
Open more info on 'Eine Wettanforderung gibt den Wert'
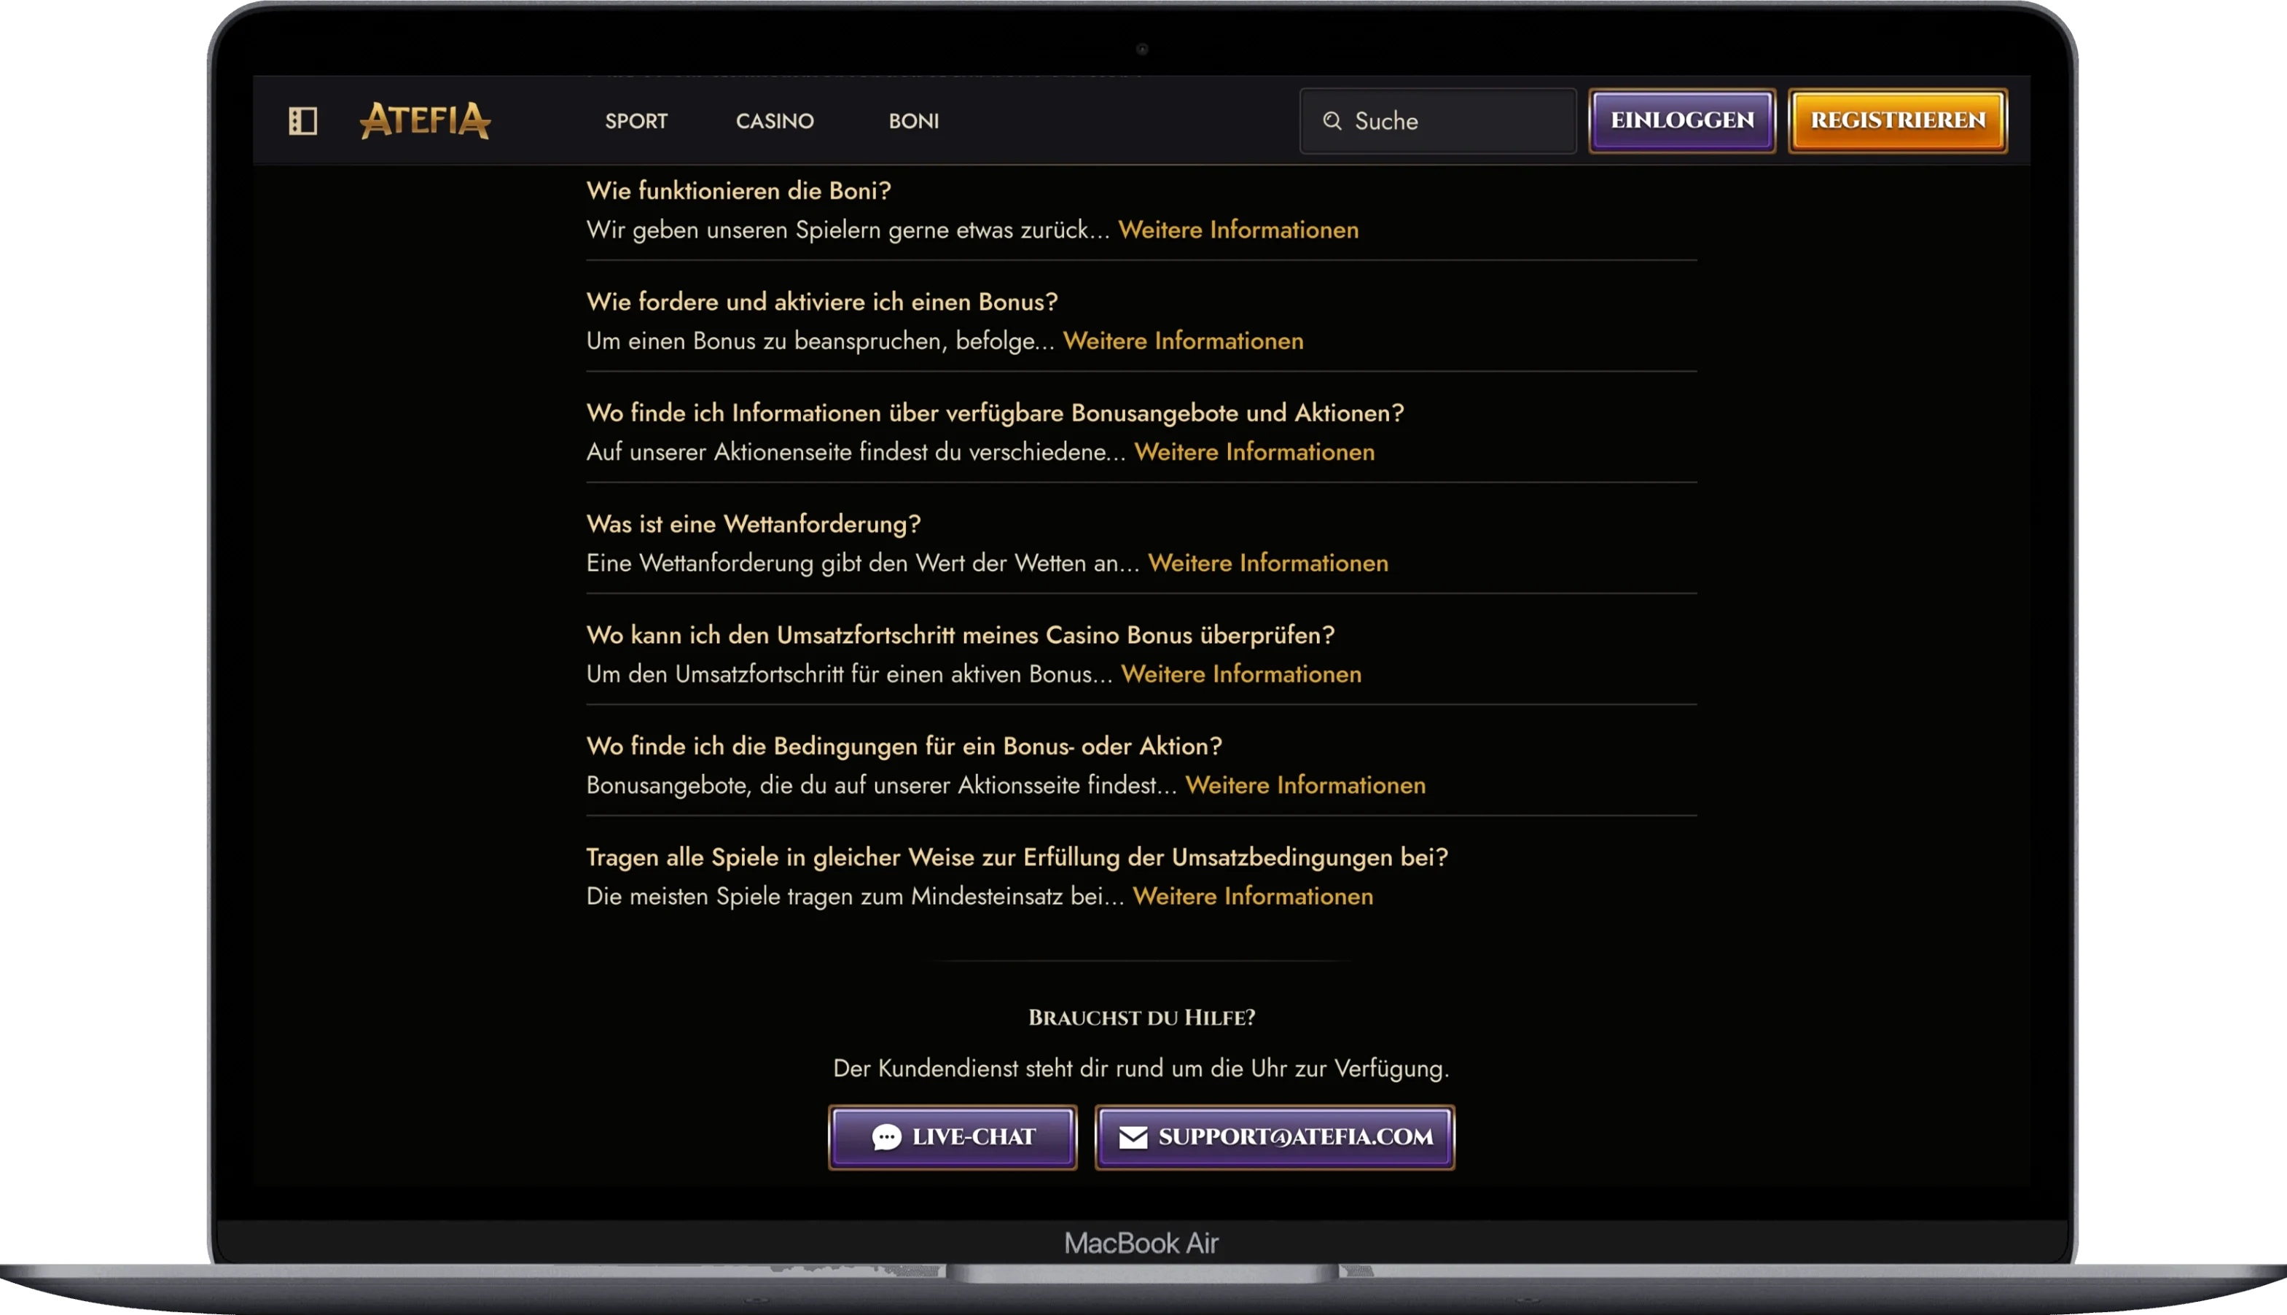[1267, 563]
